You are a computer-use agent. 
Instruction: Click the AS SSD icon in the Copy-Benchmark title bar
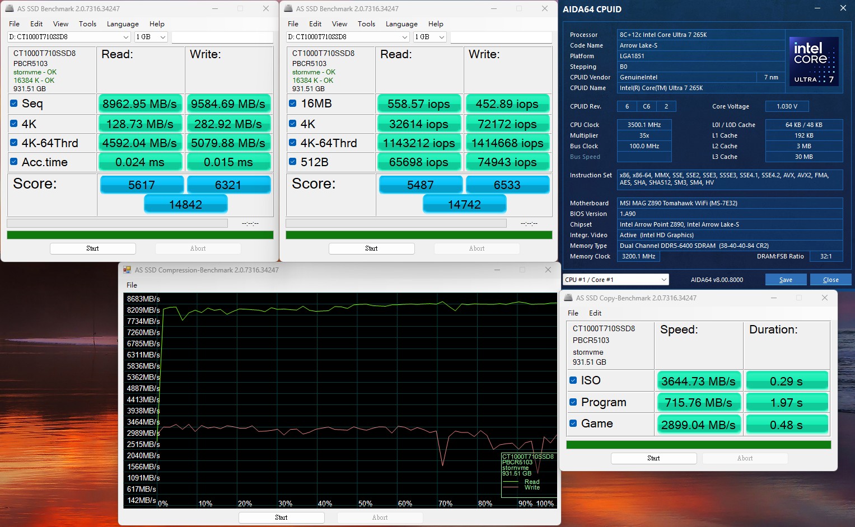[x=568, y=298]
